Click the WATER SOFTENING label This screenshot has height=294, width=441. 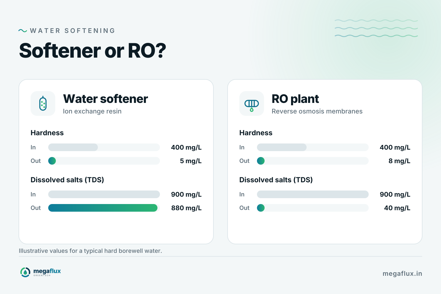[73, 31]
